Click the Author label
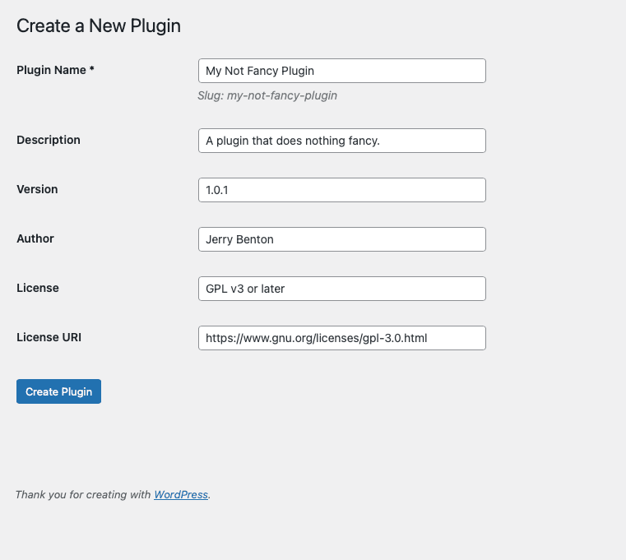The height and width of the screenshot is (560, 626). point(35,238)
